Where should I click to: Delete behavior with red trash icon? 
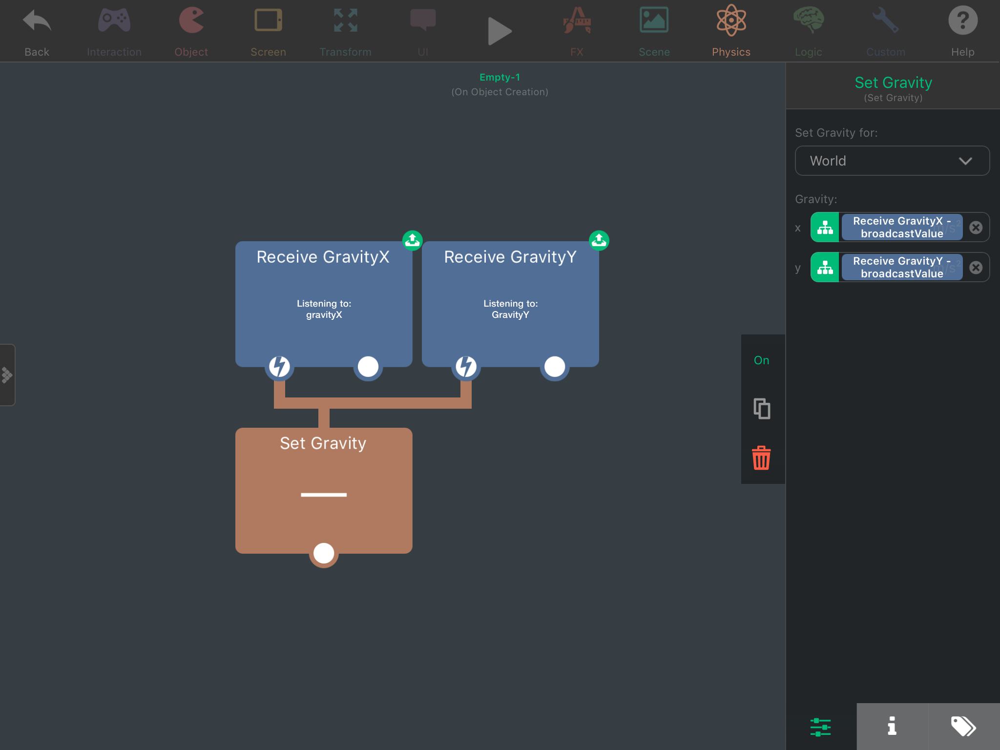[761, 458]
